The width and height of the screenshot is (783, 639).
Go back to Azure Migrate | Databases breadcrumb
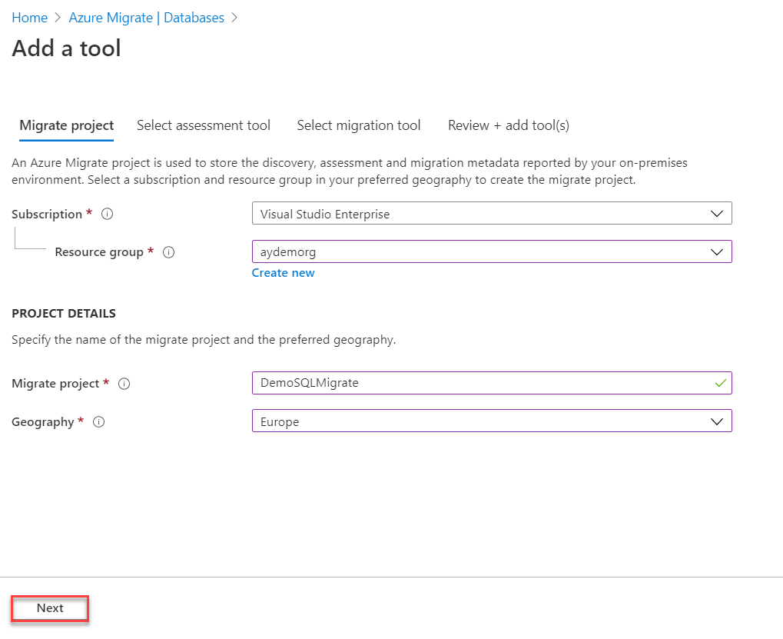[147, 18]
